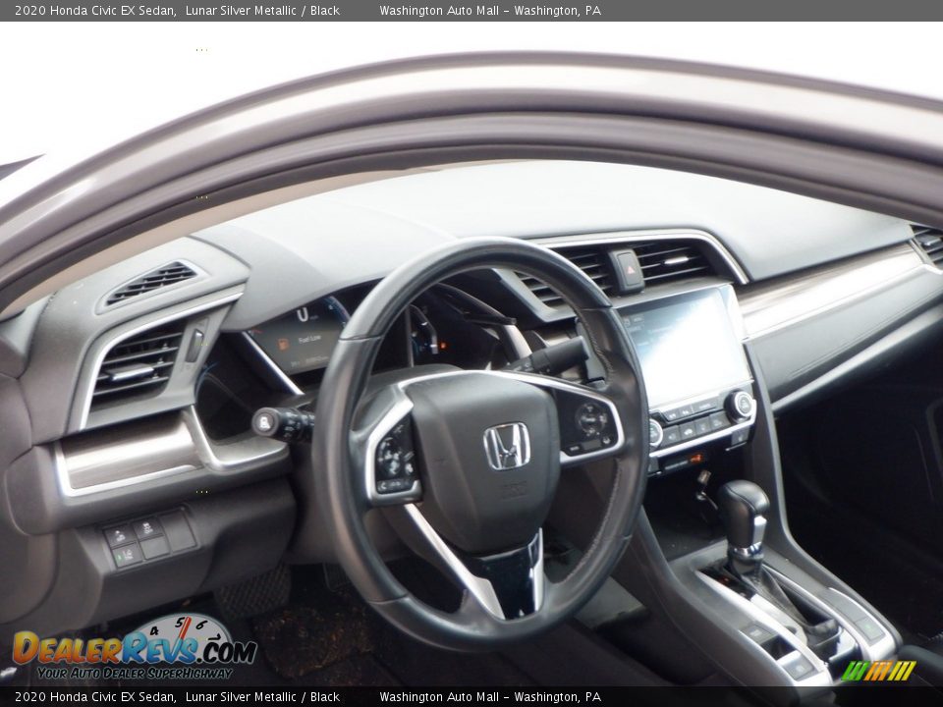This screenshot has width=943, height=707.
Task: Click the volume knob beside the touchscreen
Action: pyautogui.click(x=740, y=406)
